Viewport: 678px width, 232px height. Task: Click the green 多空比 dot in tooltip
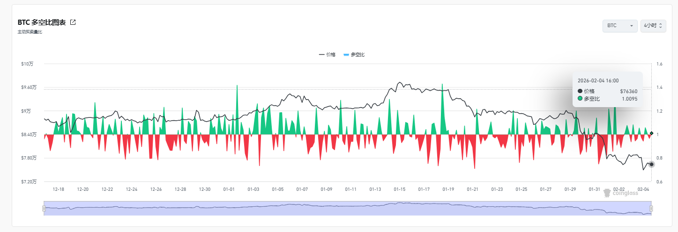click(581, 99)
